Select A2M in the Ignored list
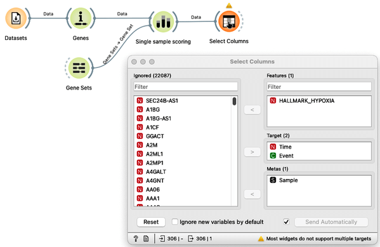 click(x=183, y=145)
